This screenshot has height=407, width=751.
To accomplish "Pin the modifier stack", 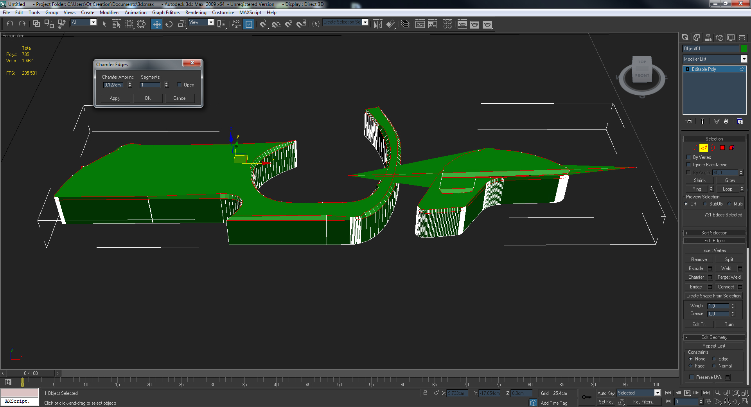I will [689, 121].
